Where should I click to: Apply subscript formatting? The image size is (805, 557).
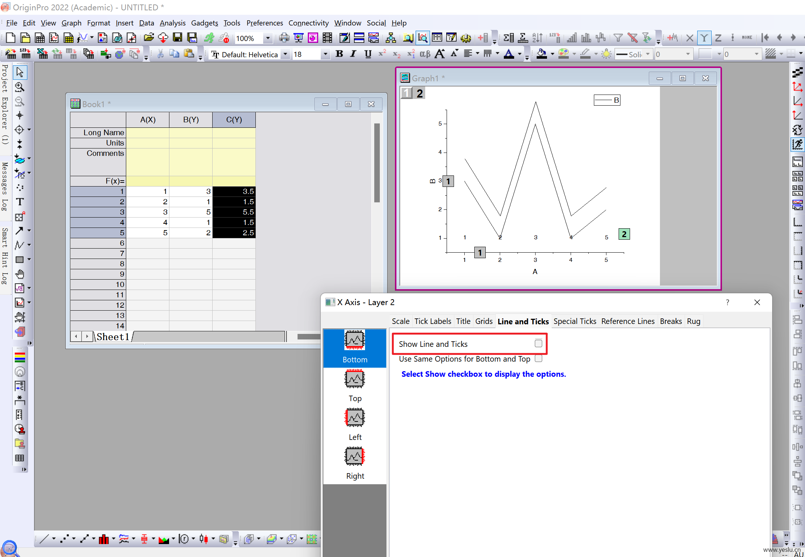[x=396, y=54]
